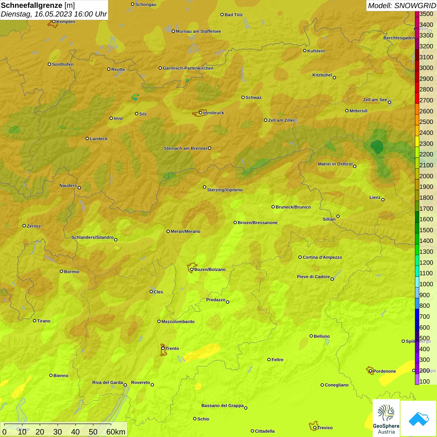Click the 3500 legend value
Image resolution: width=437 pixels, height=437 pixels.
click(x=426, y=14)
